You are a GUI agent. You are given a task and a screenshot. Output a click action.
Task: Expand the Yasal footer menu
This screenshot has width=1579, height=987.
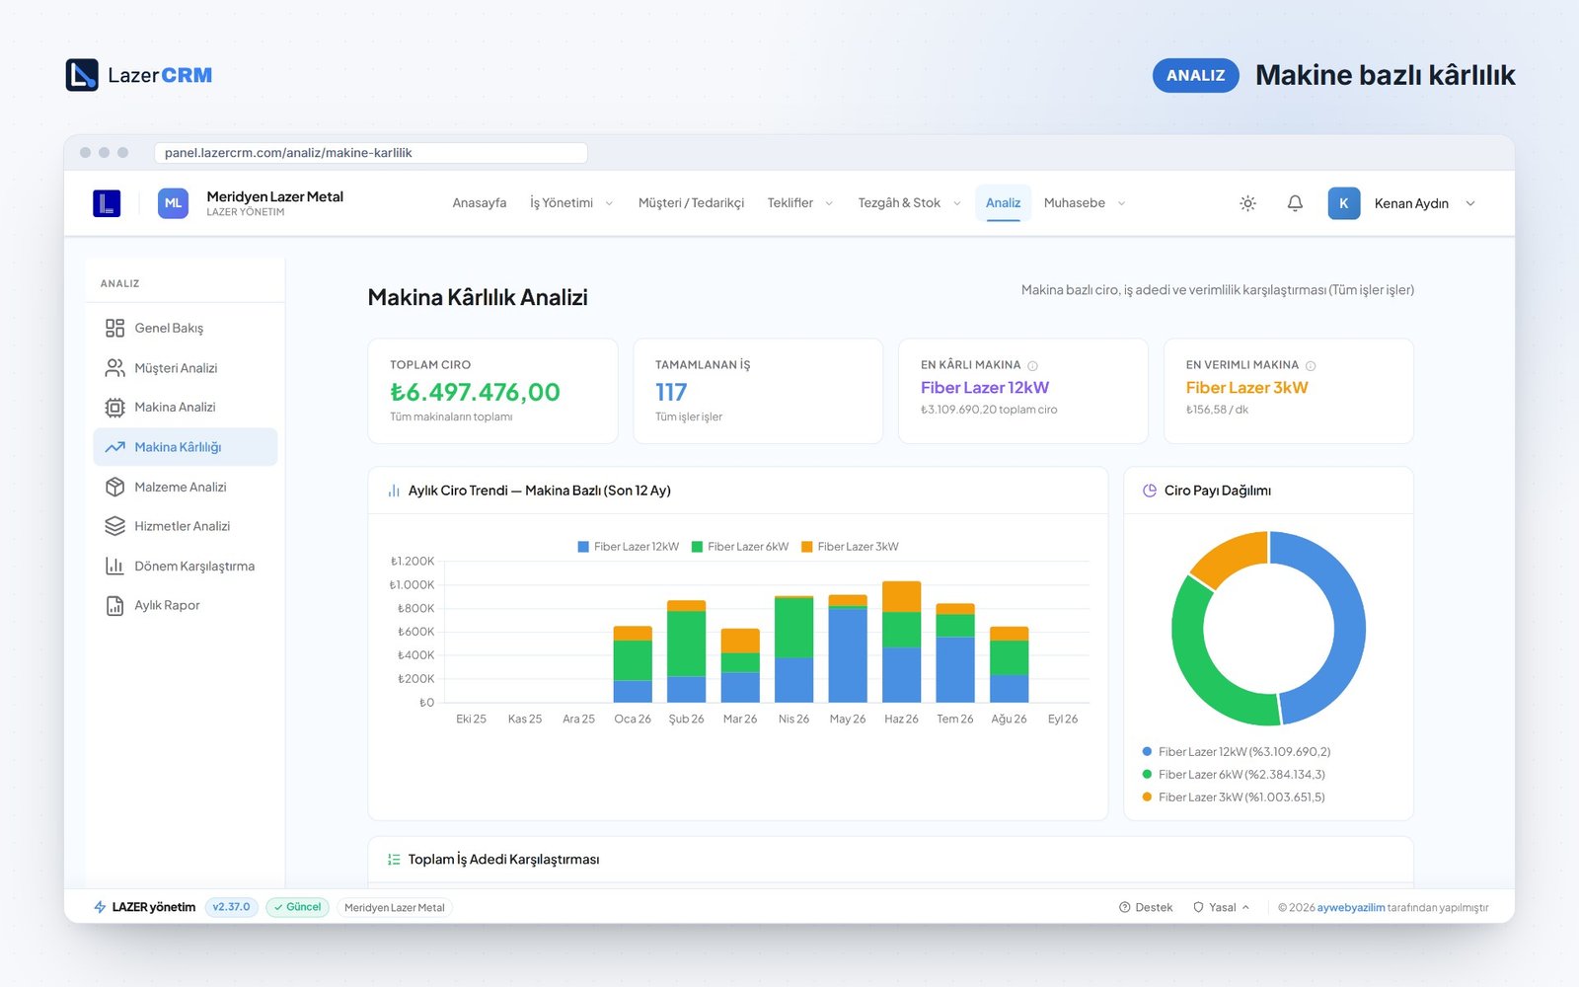coord(1222,907)
